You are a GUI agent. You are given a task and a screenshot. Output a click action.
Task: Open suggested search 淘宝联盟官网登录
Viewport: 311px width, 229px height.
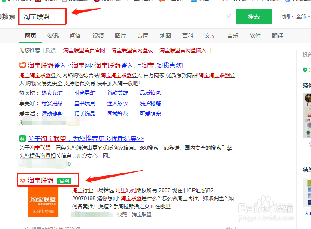click(132, 51)
